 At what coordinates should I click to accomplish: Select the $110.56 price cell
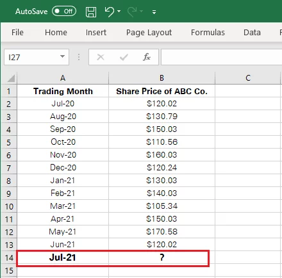click(162, 142)
